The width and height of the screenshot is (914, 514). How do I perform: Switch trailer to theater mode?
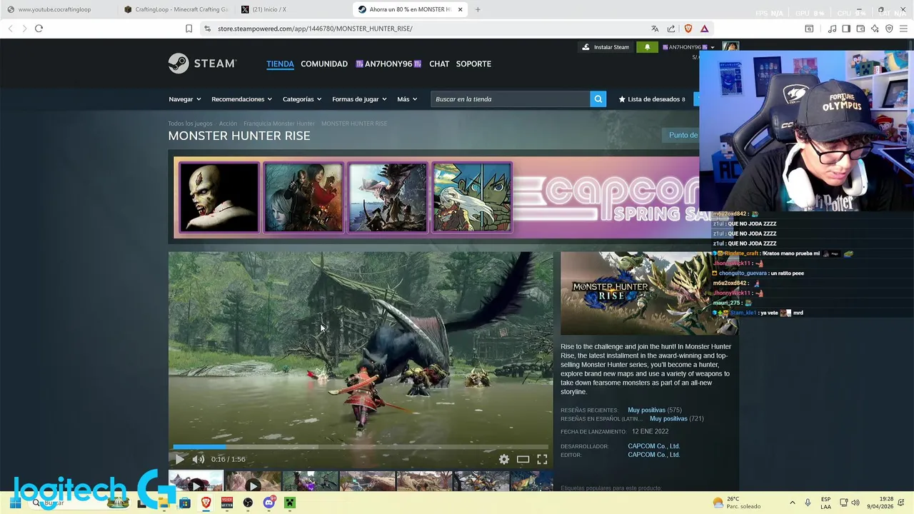click(x=523, y=459)
